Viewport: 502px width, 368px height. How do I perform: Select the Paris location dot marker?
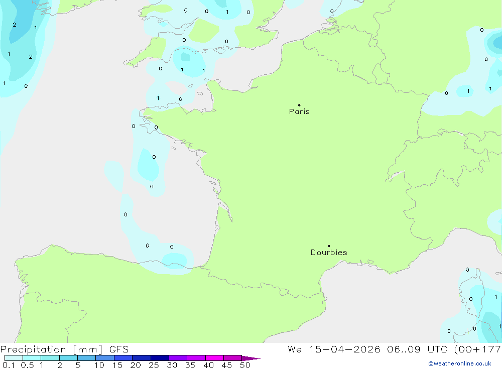299,105
